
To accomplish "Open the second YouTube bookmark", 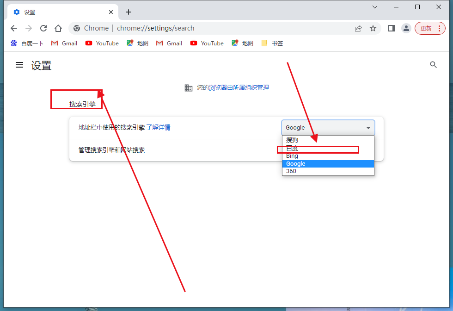I will pos(207,44).
